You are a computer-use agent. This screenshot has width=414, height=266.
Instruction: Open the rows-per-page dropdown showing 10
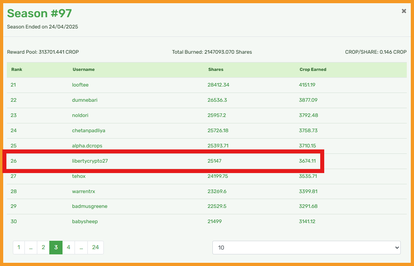[307, 248]
